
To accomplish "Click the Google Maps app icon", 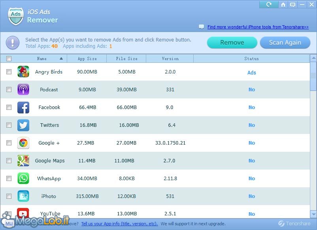I will tap(23, 160).
